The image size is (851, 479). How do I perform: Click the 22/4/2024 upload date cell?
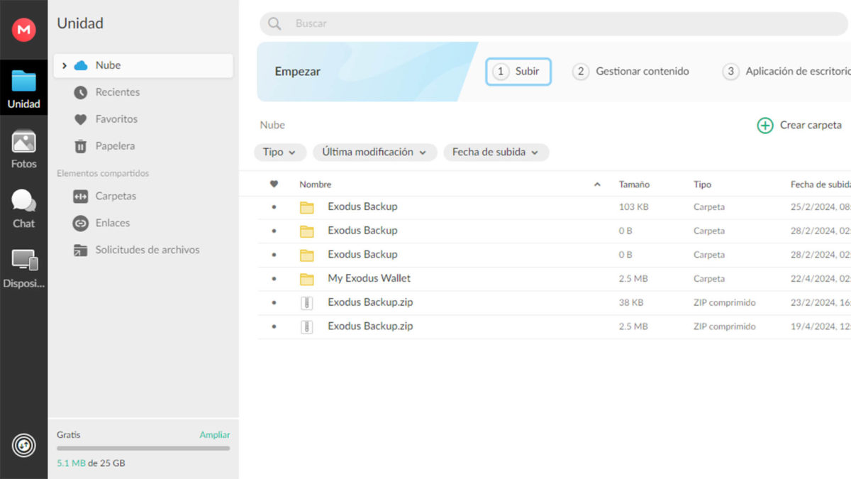(821, 279)
